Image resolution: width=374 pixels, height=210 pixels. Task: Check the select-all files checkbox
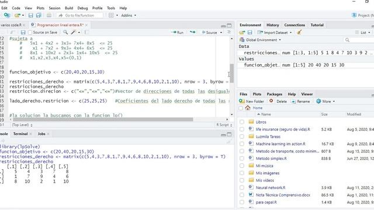[x=241, y=108]
